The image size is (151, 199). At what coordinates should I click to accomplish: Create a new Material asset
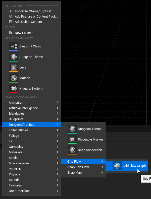[31, 78]
